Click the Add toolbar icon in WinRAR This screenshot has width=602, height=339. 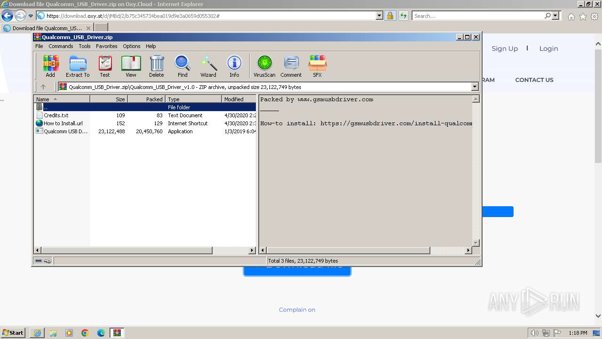click(50, 66)
